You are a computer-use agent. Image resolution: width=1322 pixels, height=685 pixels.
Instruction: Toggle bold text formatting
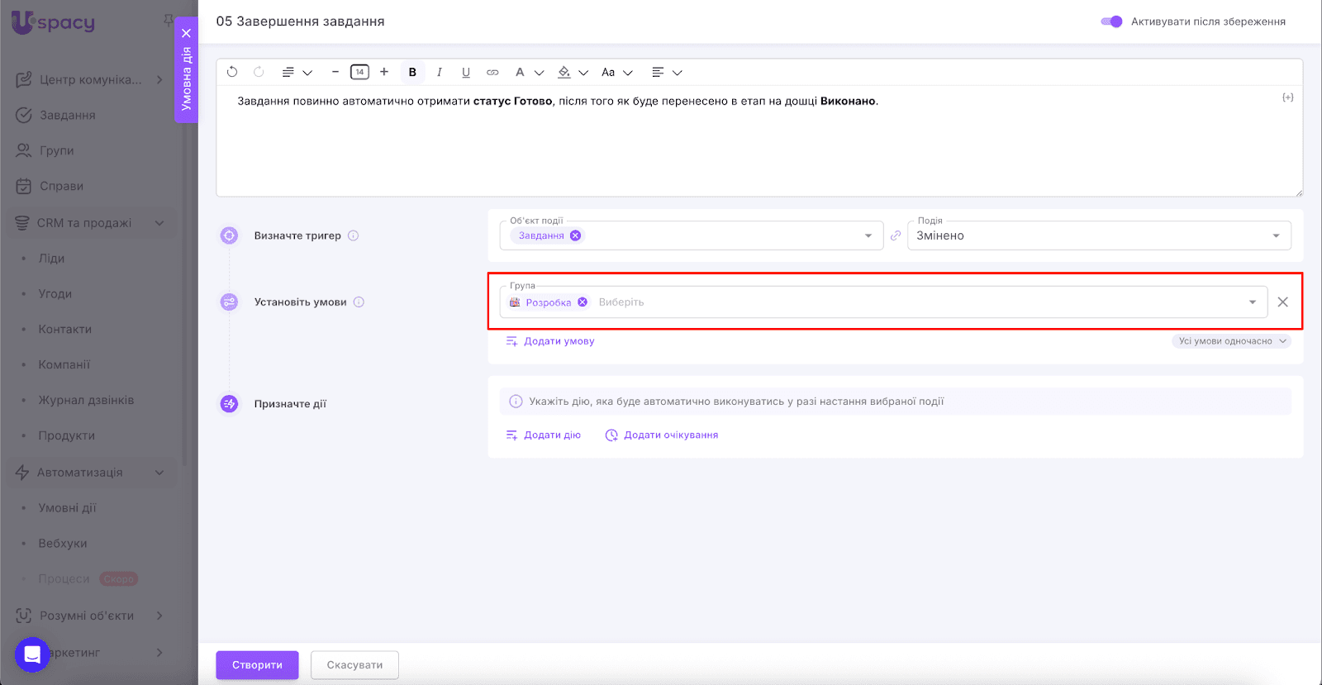pos(412,72)
